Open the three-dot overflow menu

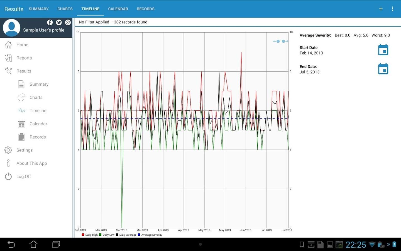click(392, 9)
